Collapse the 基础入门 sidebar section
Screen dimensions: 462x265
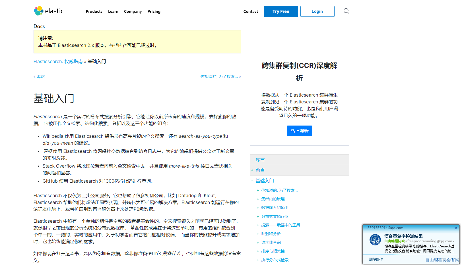coord(252,181)
